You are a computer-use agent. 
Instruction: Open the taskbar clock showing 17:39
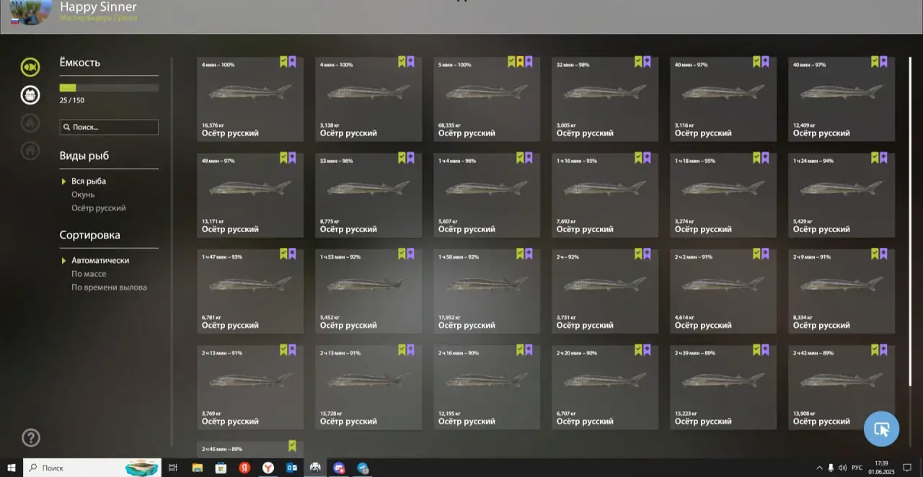[881, 468]
